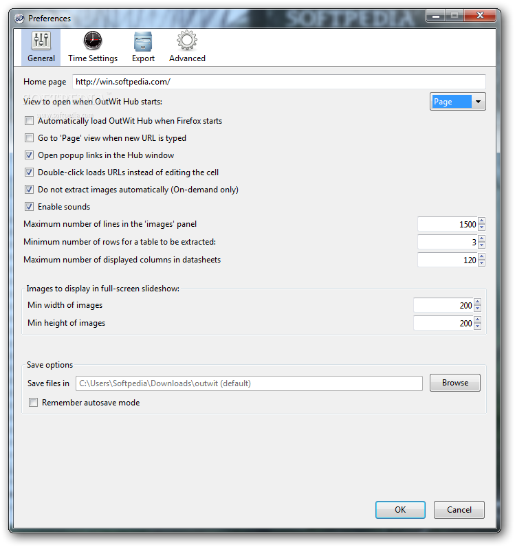This screenshot has width=515, height=547.
Task: Disable the Enable sounds checkbox
Action: [29, 207]
